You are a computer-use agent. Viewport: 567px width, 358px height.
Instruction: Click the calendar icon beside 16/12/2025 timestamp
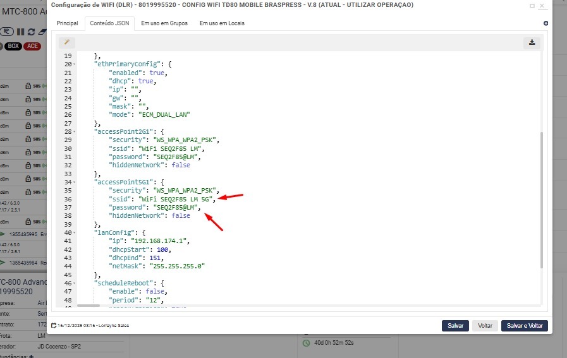pos(54,326)
